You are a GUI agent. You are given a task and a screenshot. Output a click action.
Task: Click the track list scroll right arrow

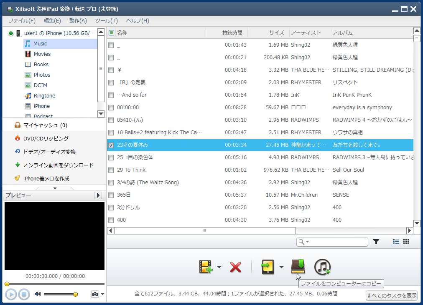(410, 230)
